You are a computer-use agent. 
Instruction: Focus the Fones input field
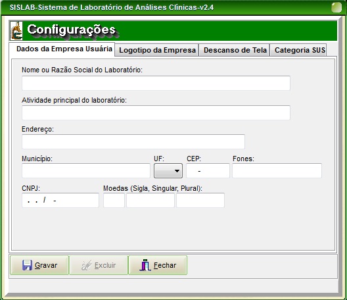[x=277, y=170]
